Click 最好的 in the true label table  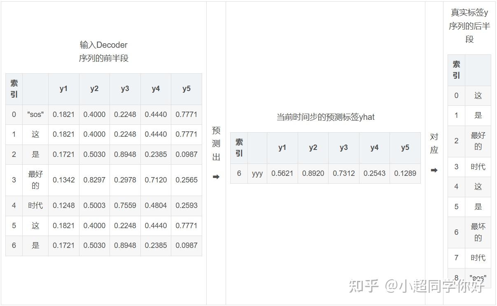(478, 141)
